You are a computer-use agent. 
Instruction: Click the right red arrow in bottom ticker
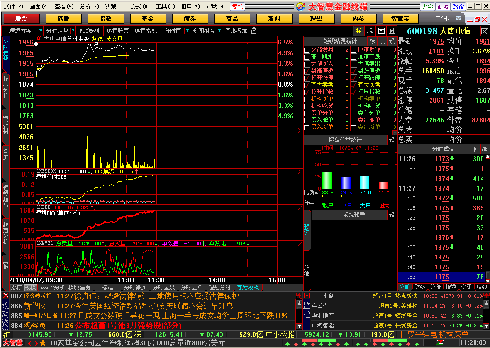coord(36,343)
